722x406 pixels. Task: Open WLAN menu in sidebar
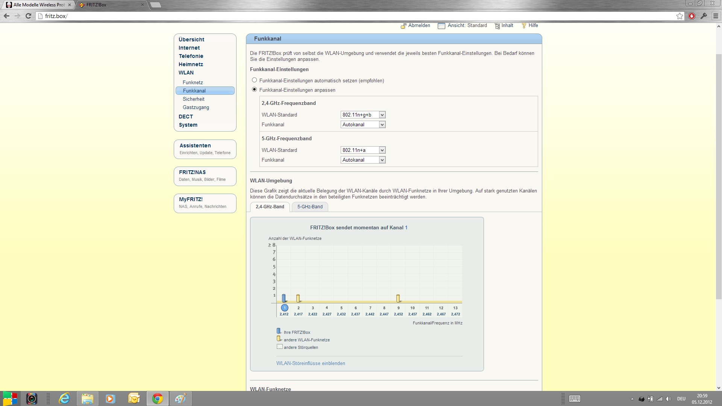(186, 73)
